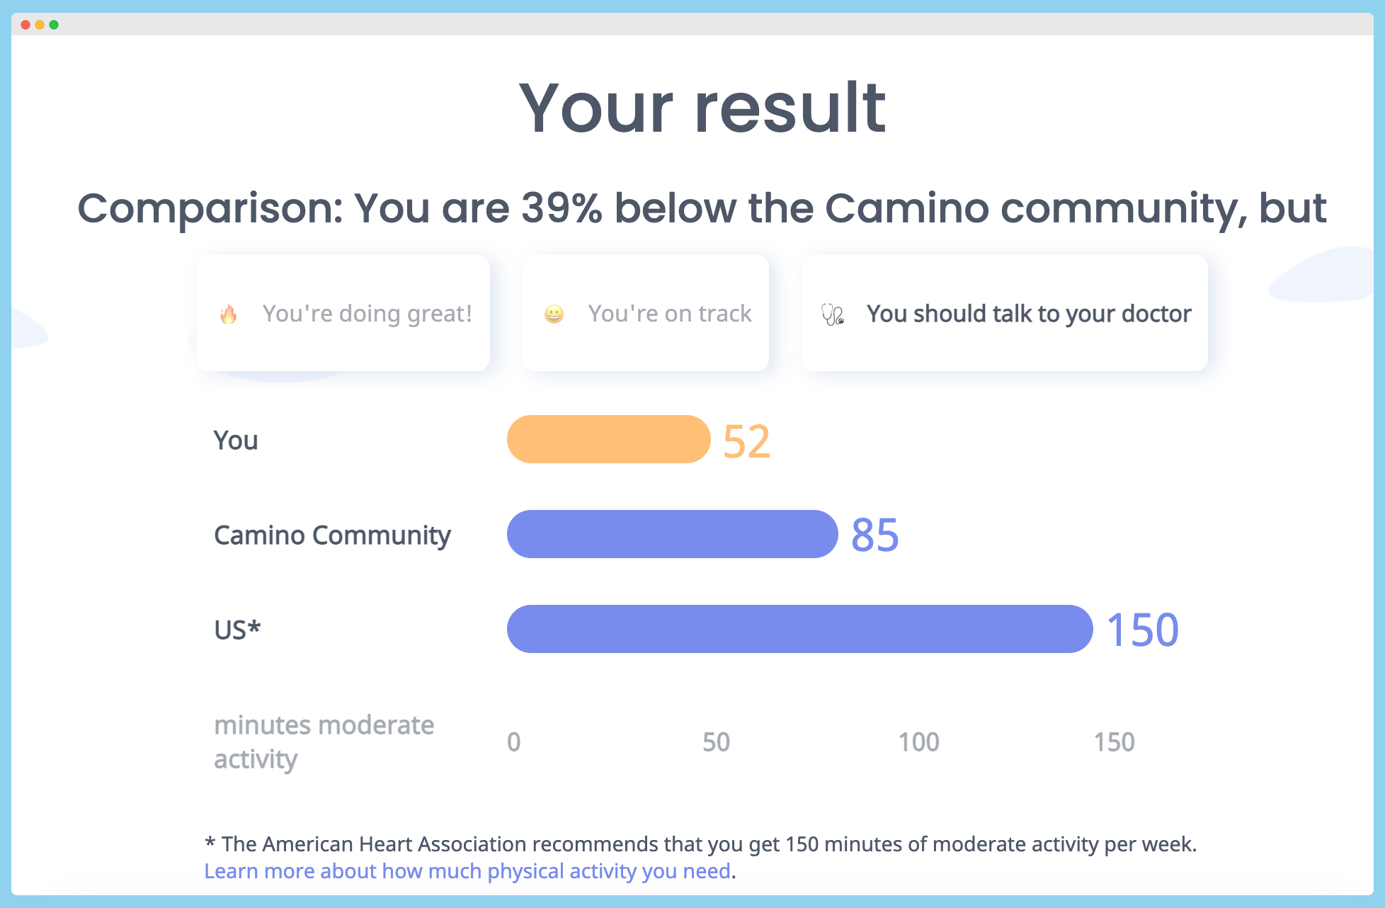Click the flame icon on first card

(228, 314)
